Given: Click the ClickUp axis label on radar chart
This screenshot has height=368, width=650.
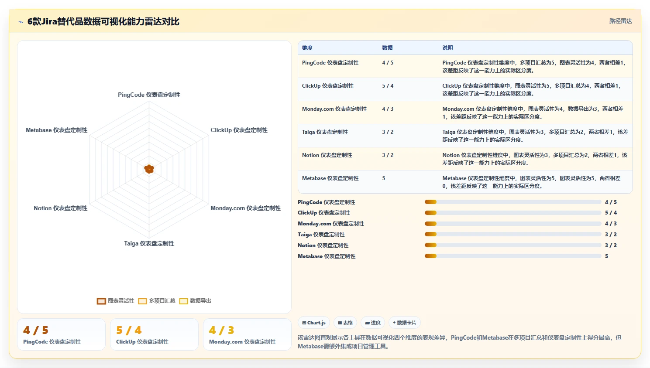Looking at the screenshot, I should [239, 130].
